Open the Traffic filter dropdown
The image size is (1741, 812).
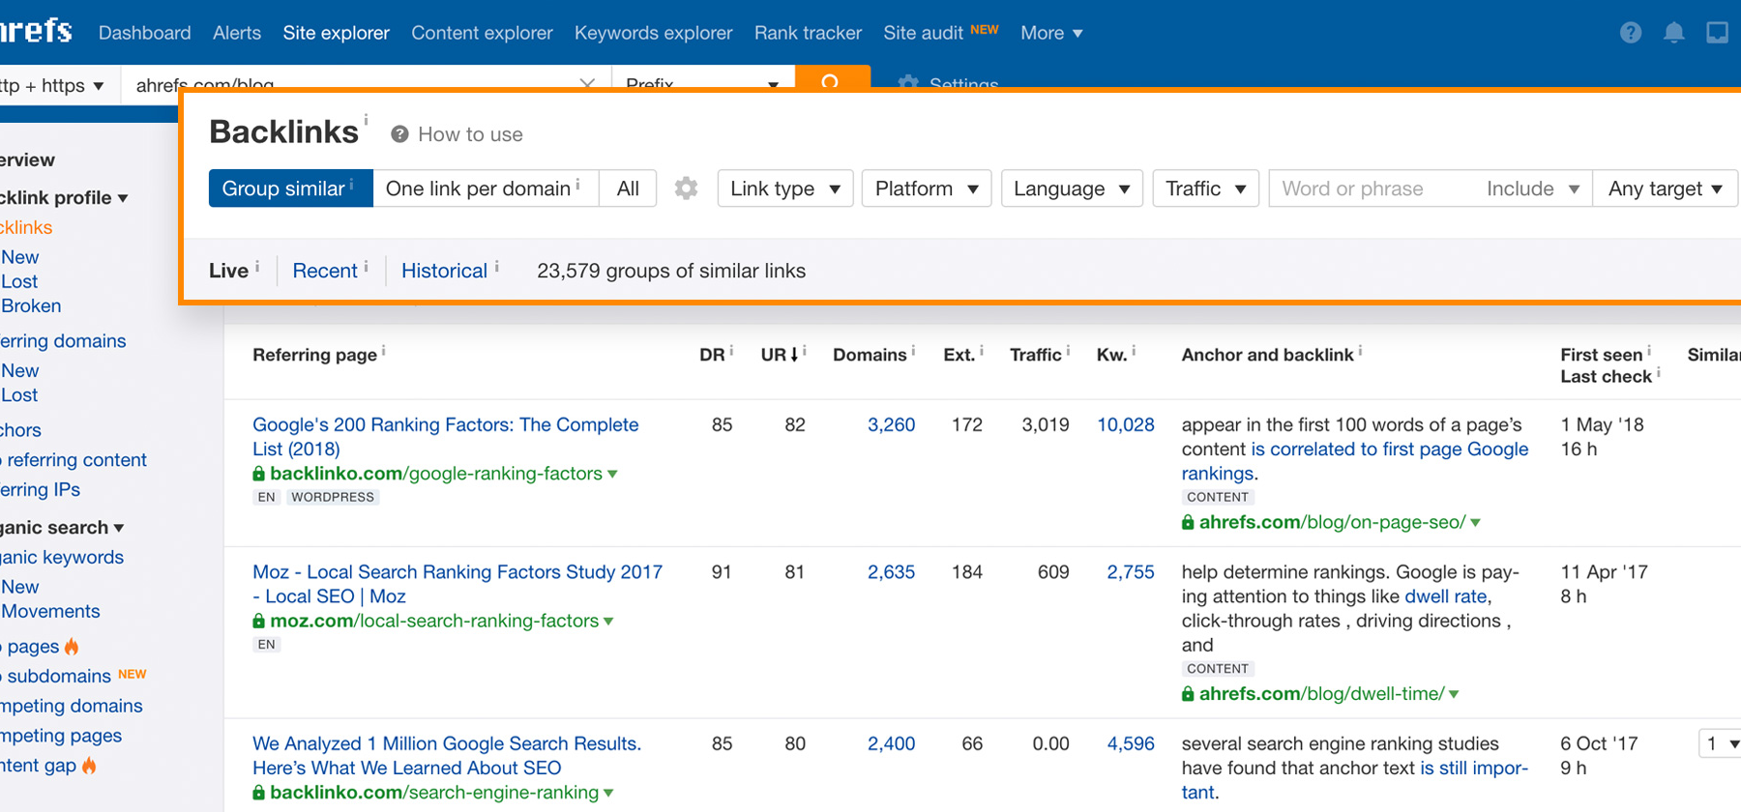(1205, 188)
